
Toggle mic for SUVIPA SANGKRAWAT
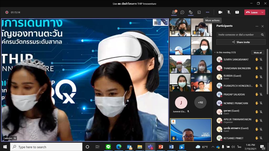click(x=261, y=60)
